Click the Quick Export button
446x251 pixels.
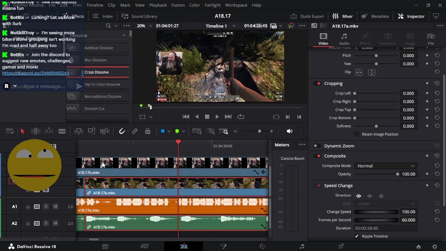click(307, 16)
